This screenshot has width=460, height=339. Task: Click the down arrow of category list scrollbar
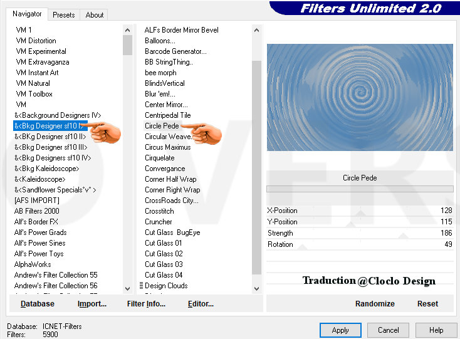tap(127, 289)
